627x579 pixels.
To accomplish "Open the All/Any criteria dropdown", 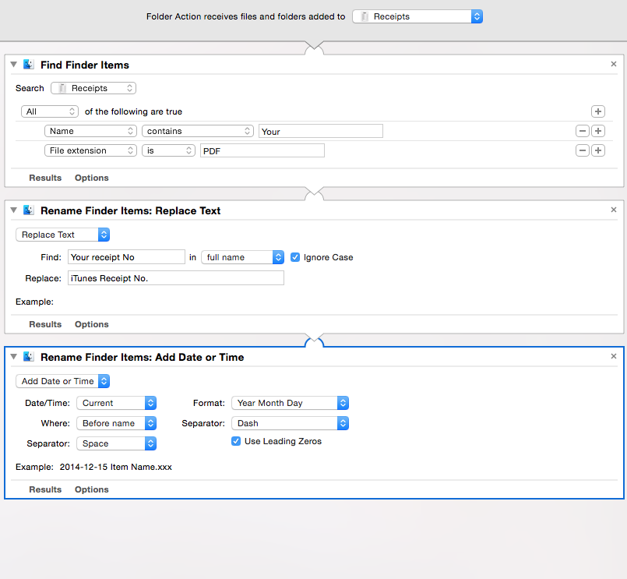I will pyautogui.click(x=50, y=111).
